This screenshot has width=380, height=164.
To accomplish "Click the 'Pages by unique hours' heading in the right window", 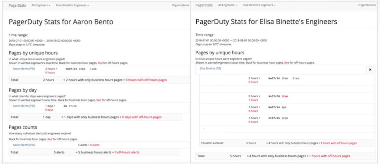I will pos(220,53).
